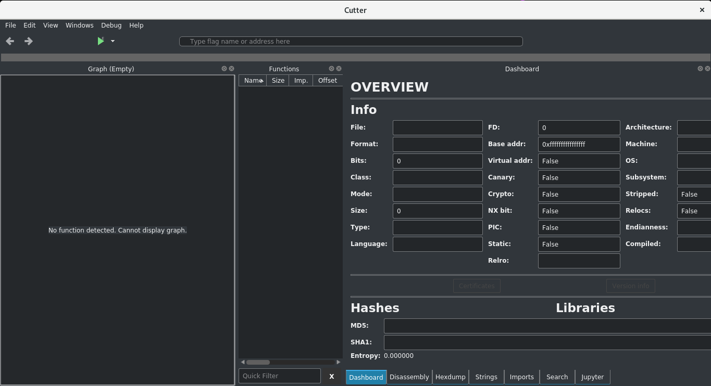Switch to the Dashboard tab
This screenshot has width=711, height=386.
366,377
